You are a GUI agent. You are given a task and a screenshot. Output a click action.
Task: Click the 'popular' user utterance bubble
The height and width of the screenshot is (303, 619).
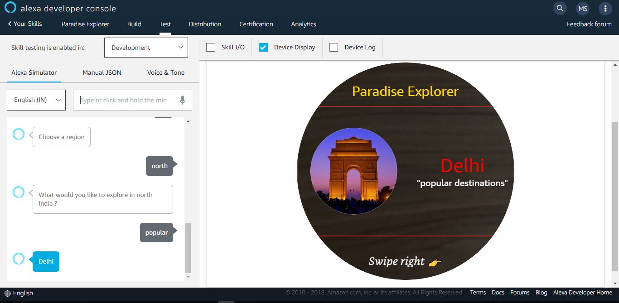tap(156, 232)
